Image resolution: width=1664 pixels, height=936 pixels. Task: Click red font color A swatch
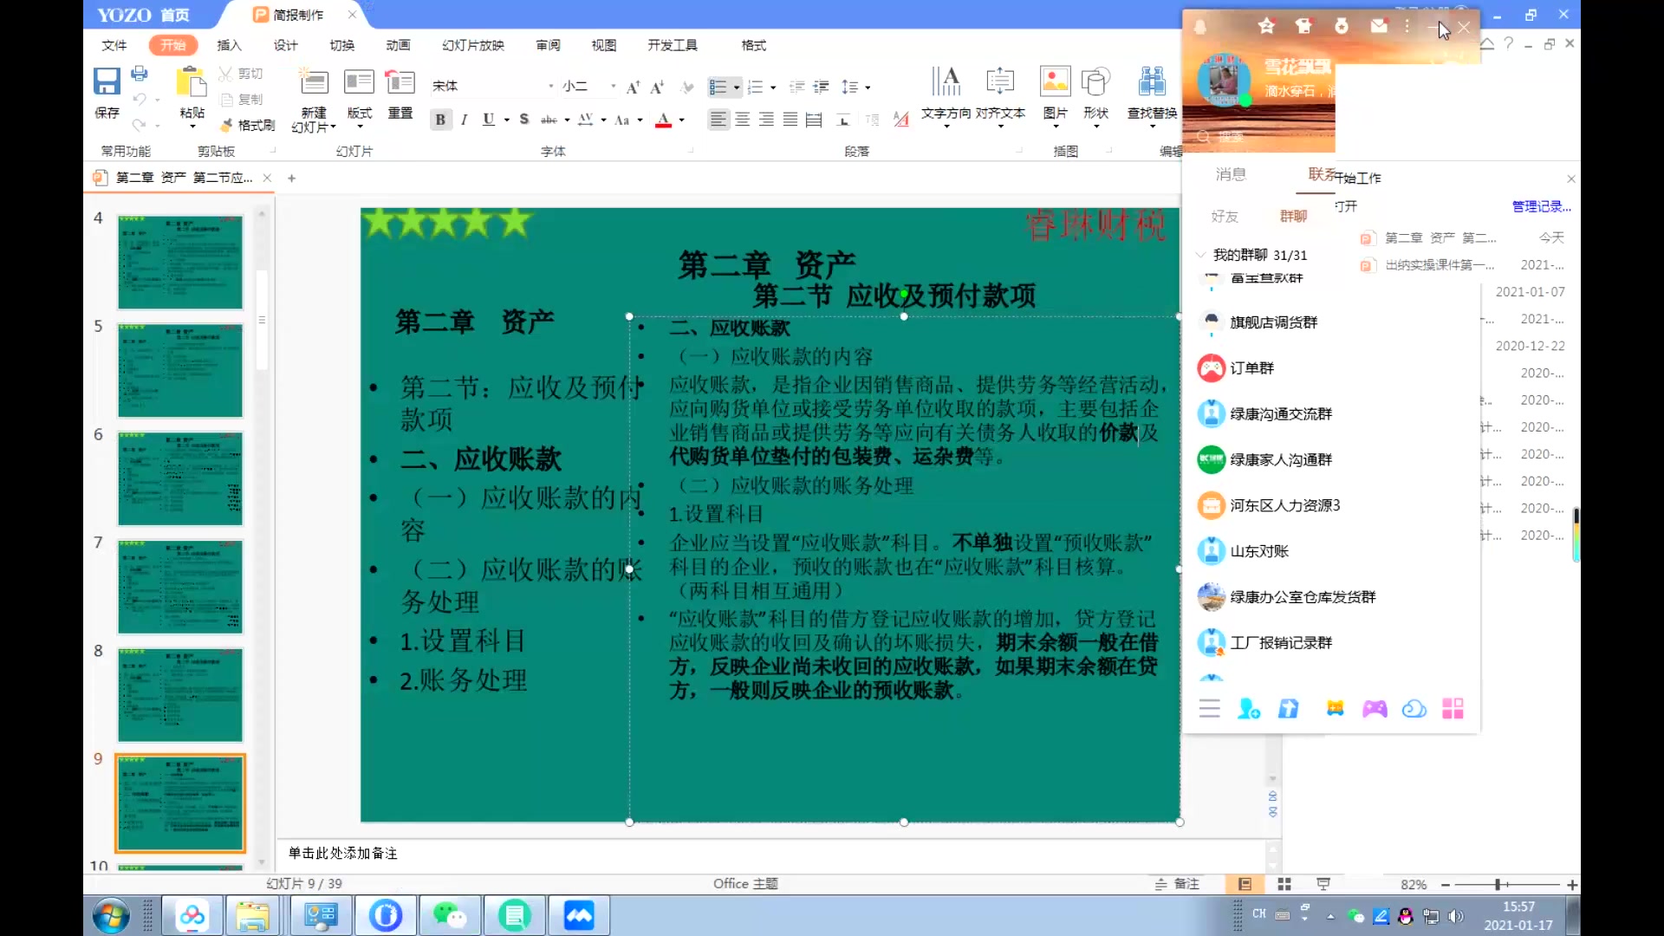[663, 120]
